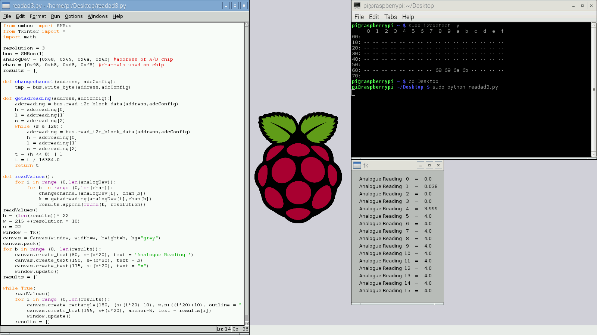Click the 'def changechannel' definition line

click(x=60, y=82)
